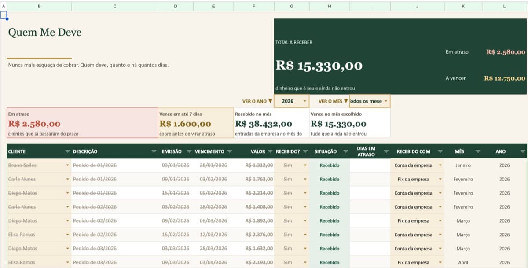
Task: Click the due date 28/03/2026
Action: 213,249
